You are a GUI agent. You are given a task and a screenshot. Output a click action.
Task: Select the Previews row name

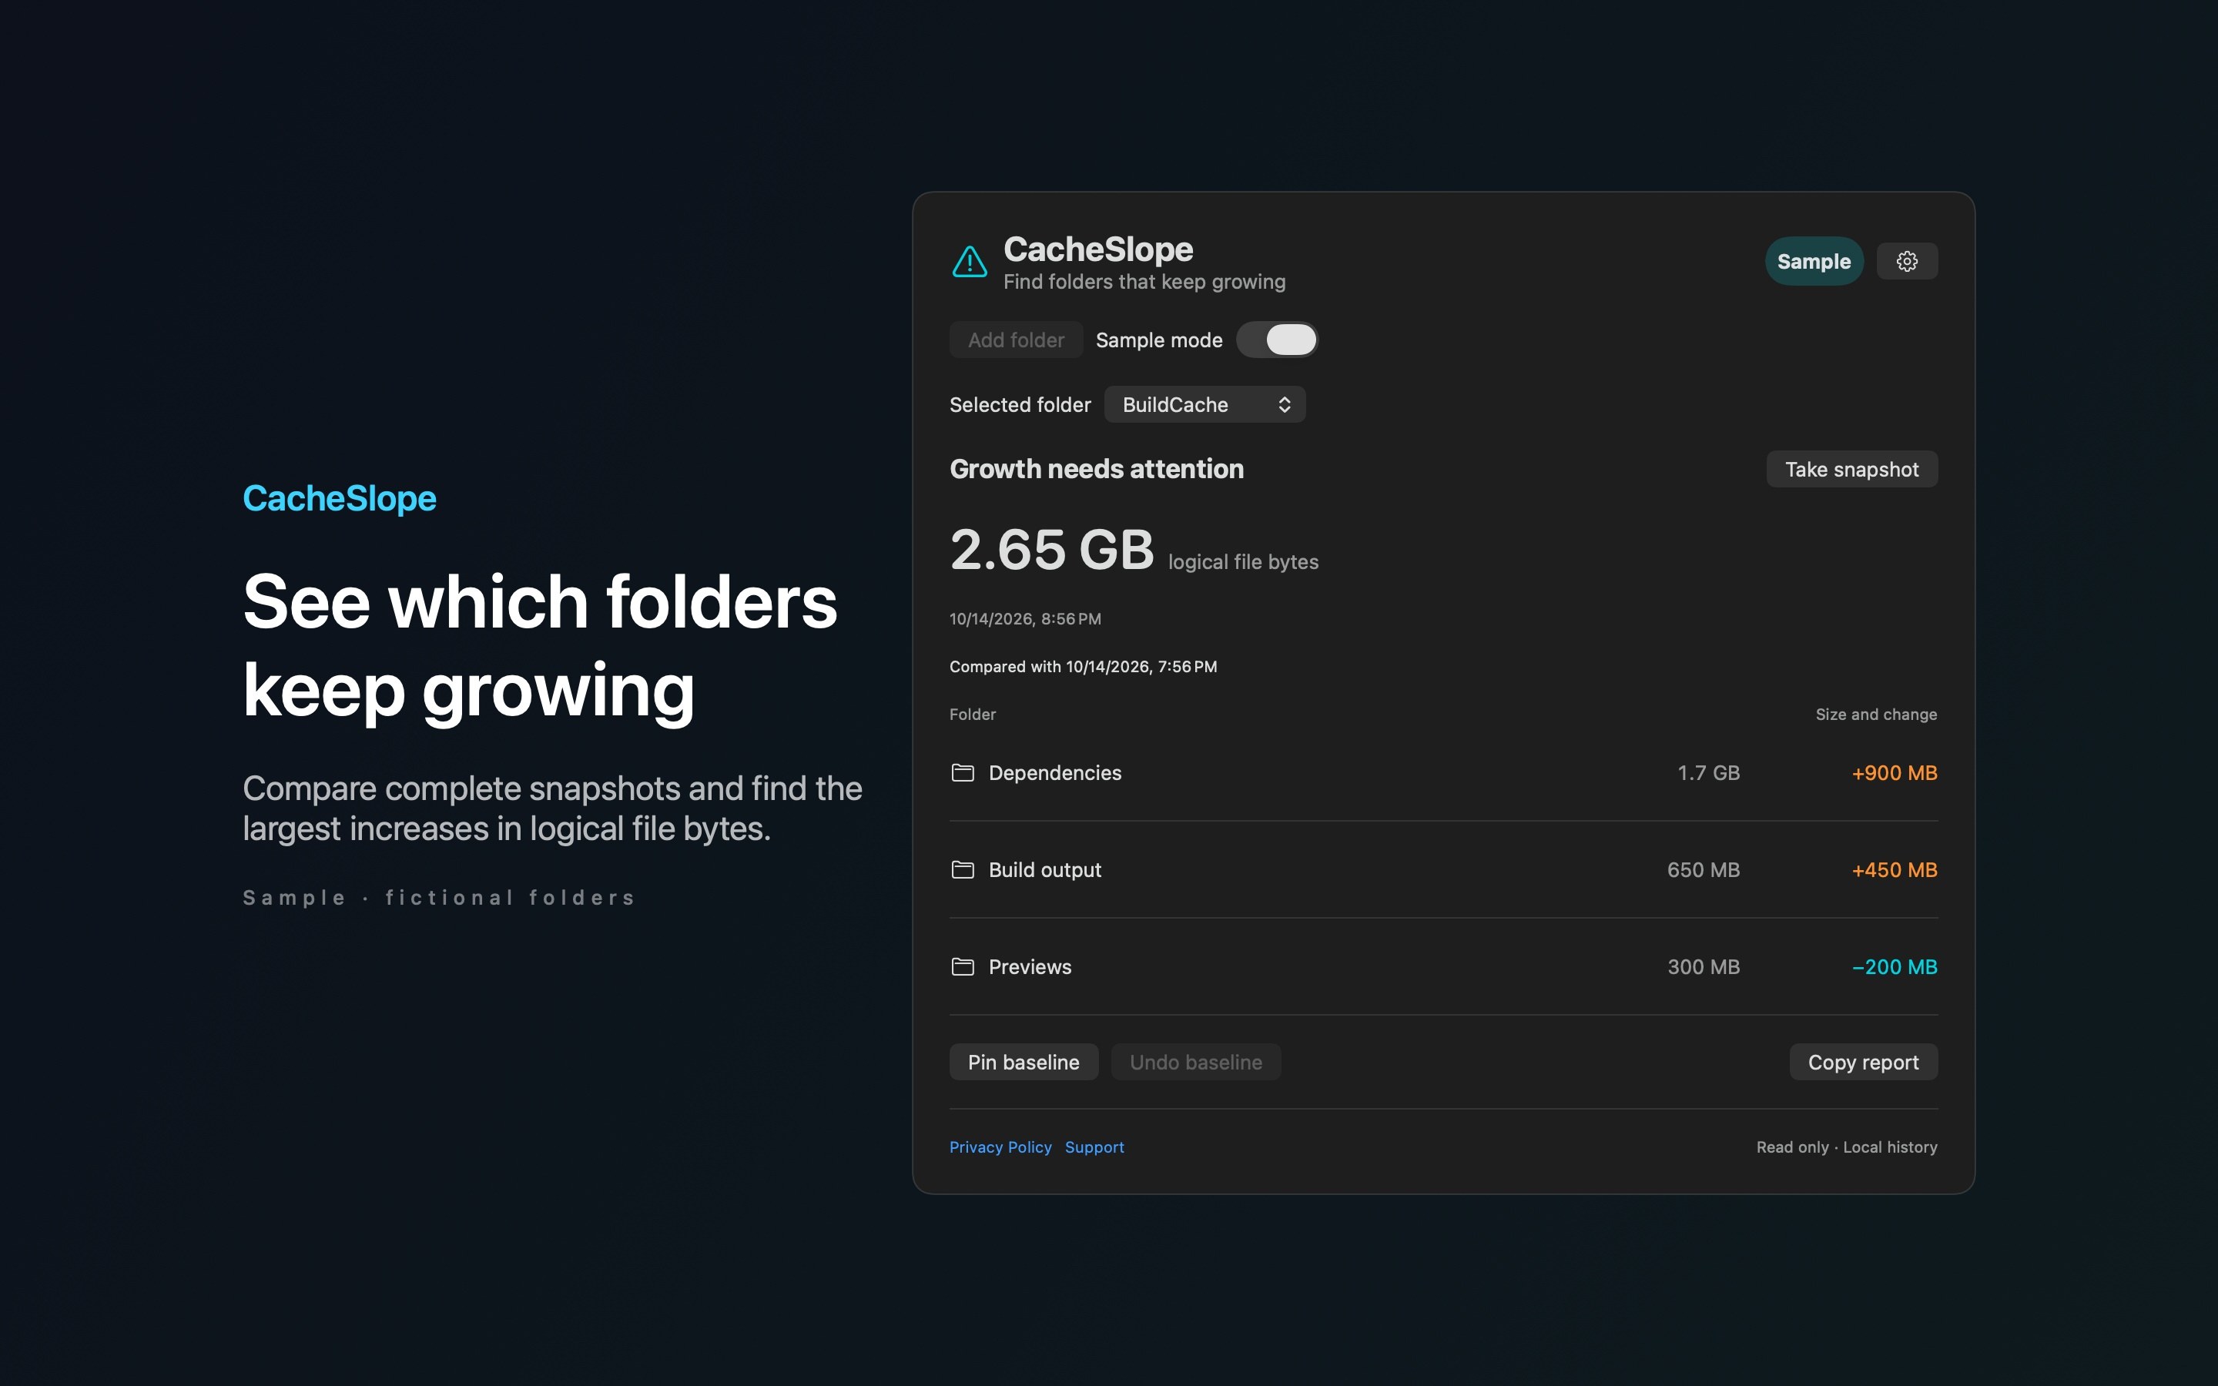click(1029, 966)
